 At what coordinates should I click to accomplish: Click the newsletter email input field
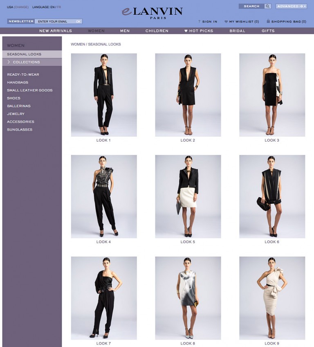coord(54,21)
